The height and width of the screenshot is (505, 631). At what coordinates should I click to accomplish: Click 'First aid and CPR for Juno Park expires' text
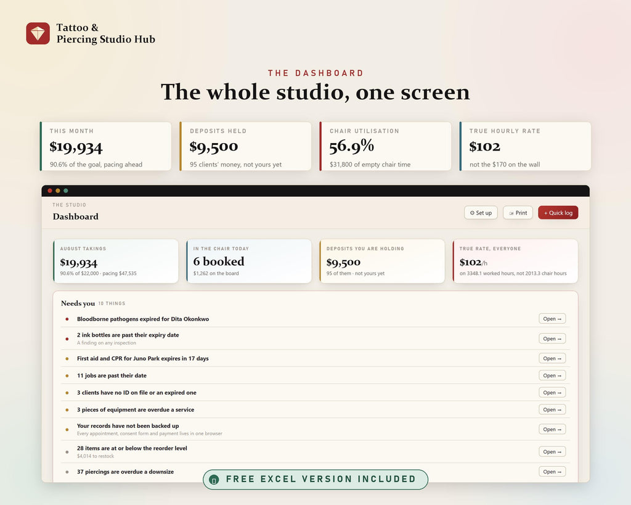coord(143,358)
